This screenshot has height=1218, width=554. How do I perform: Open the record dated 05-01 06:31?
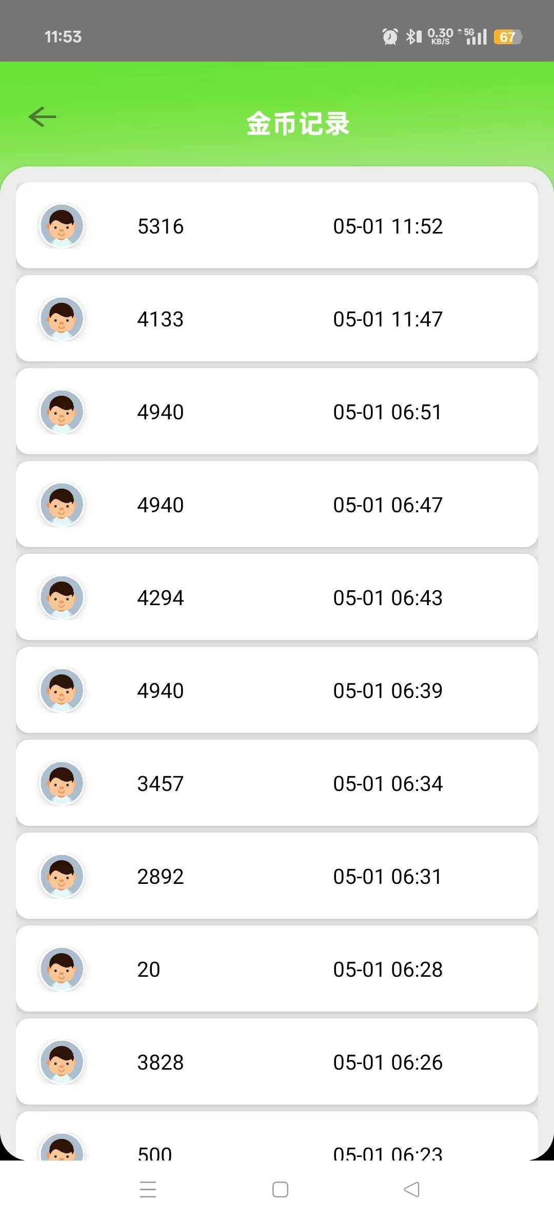[277, 876]
